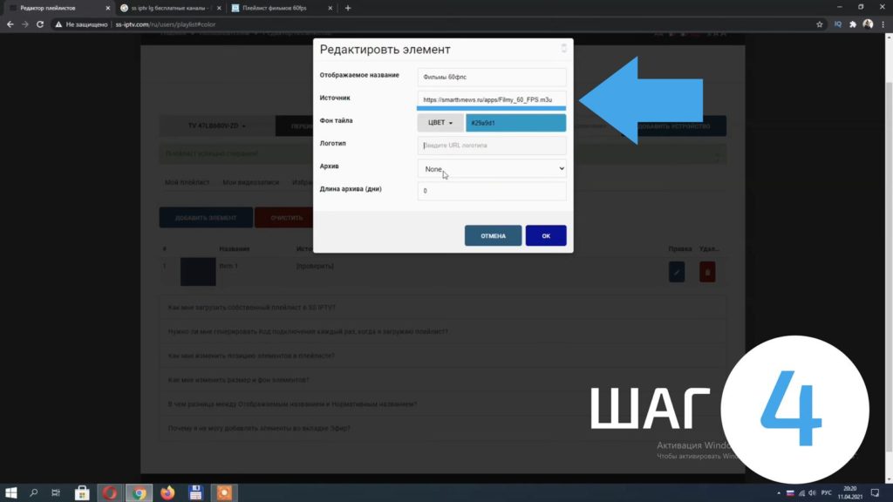Click the browser reload page icon
This screenshot has width=893, height=502.
coord(40,24)
